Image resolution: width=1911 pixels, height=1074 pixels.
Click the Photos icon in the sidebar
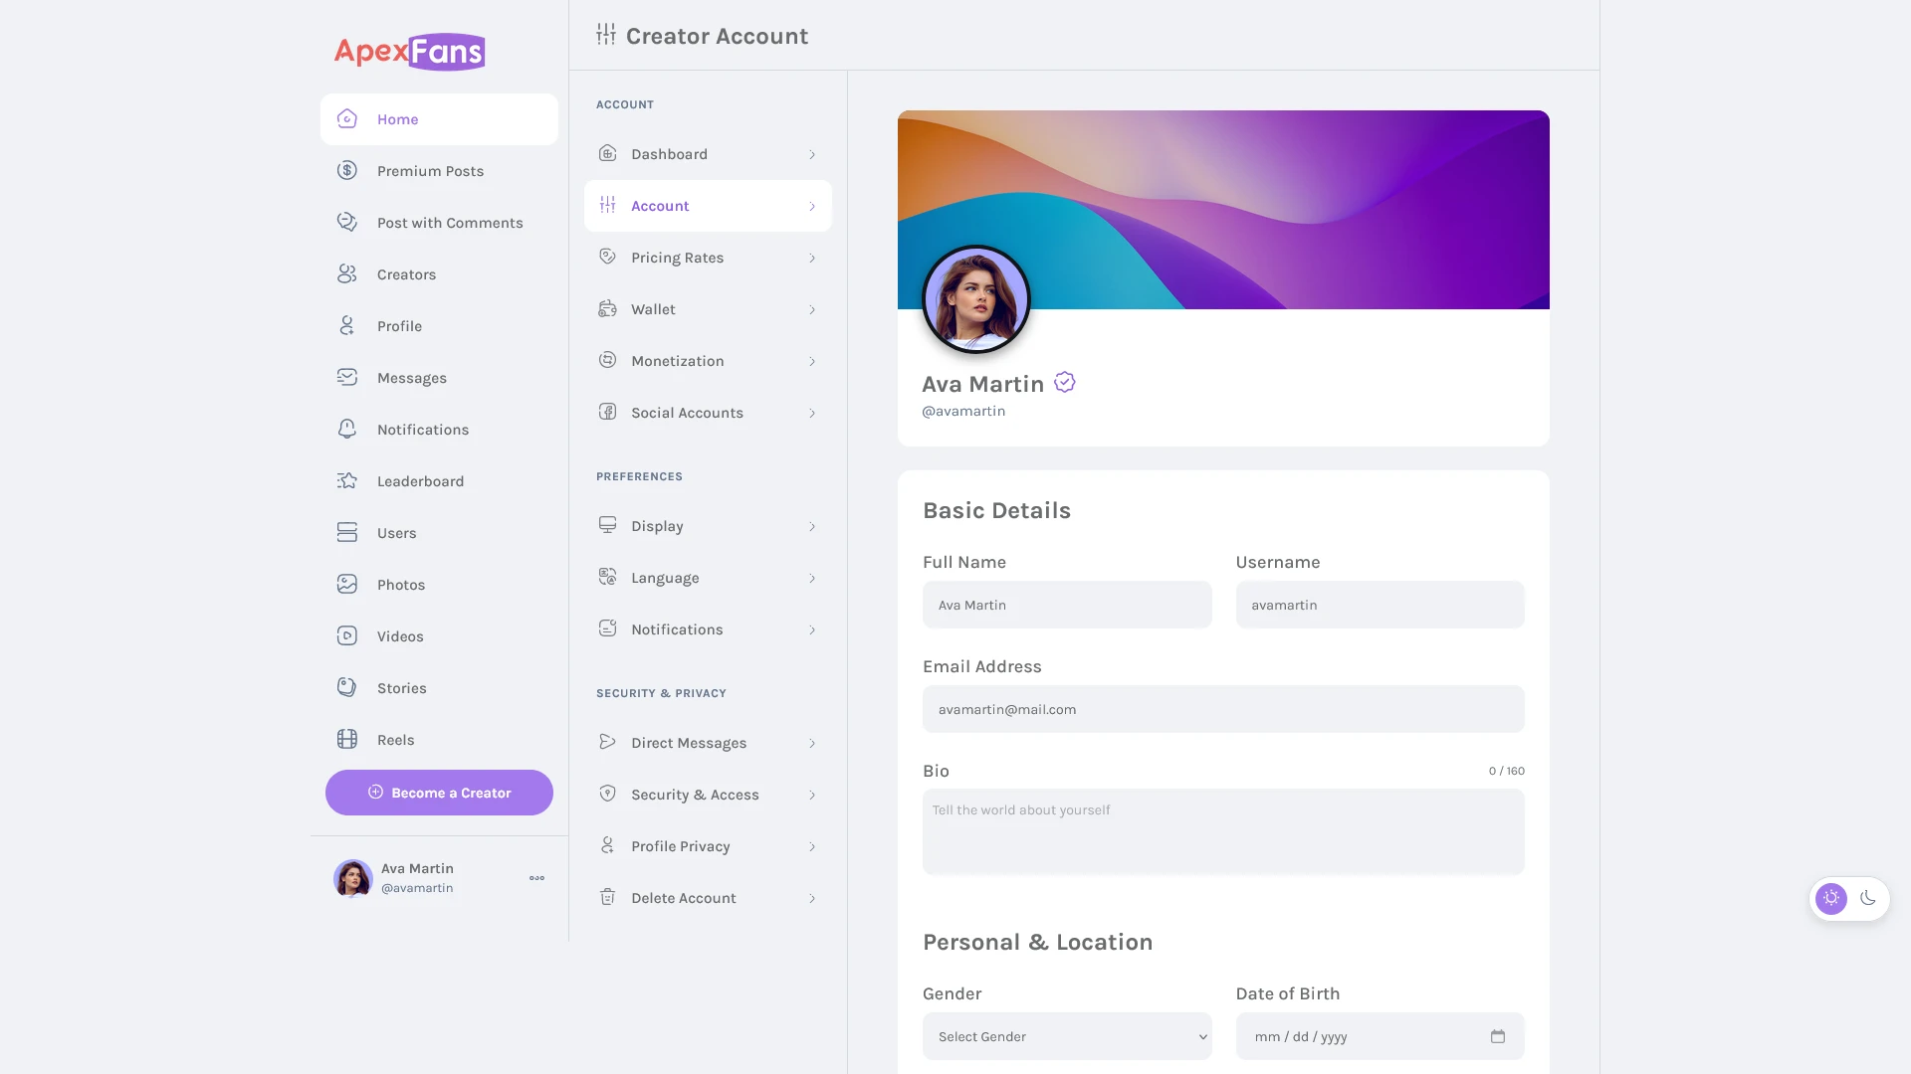pos(346,585)
